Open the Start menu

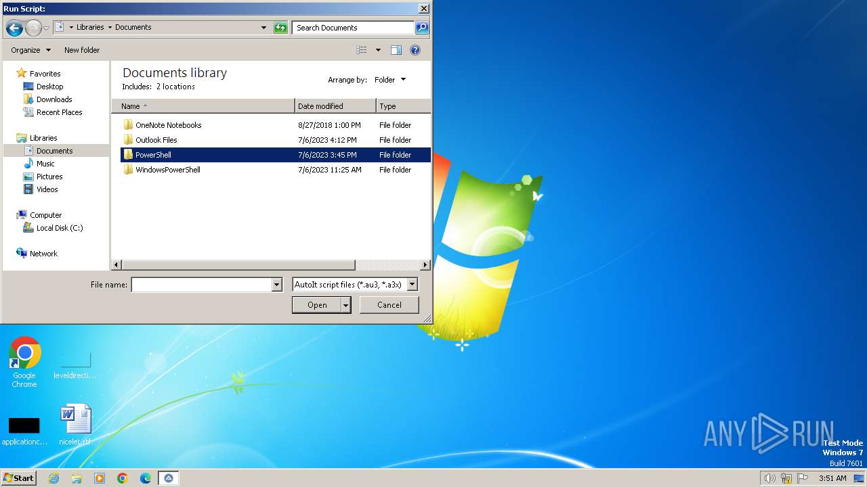click(18, 478)
